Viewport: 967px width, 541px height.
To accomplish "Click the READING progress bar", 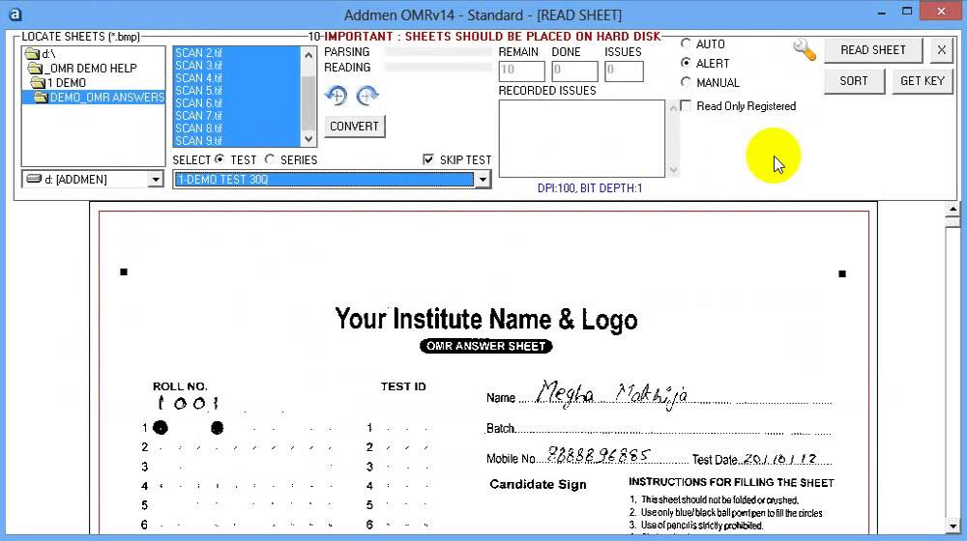I will point(438,68).
